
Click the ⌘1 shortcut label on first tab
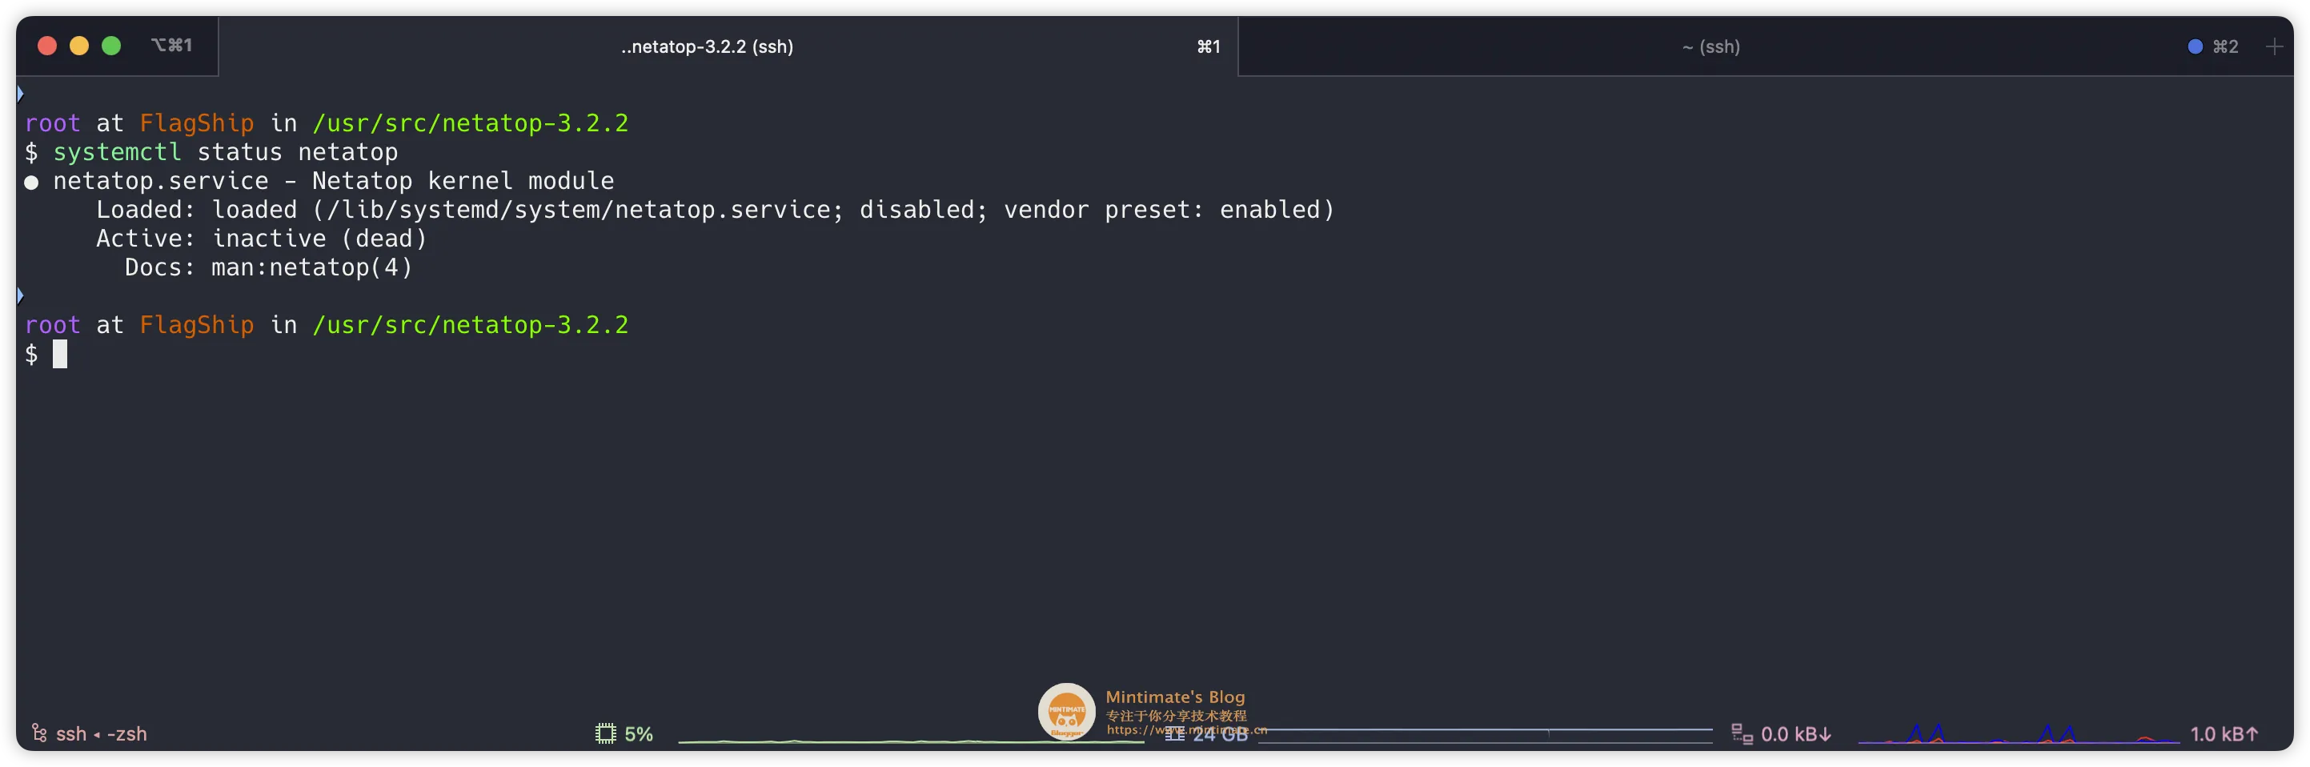coord(1208,46)
